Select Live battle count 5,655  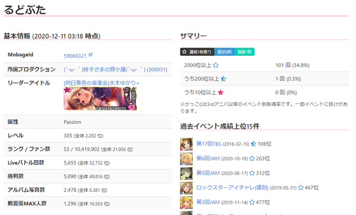point(87,163)
